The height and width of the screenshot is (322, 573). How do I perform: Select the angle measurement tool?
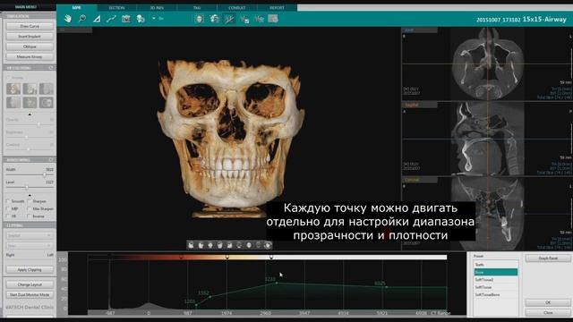tap(97, 19)
